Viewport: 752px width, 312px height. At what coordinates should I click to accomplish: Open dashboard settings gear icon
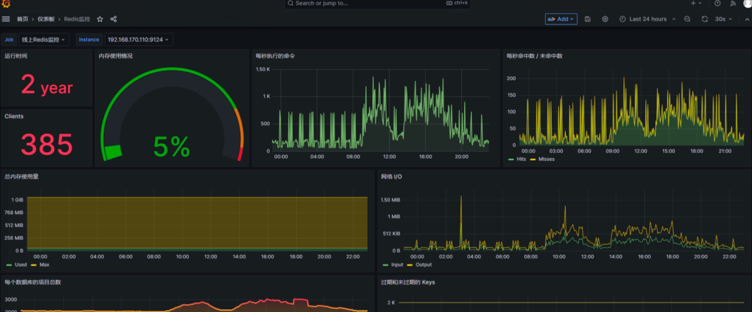click(x=605, y=19)
